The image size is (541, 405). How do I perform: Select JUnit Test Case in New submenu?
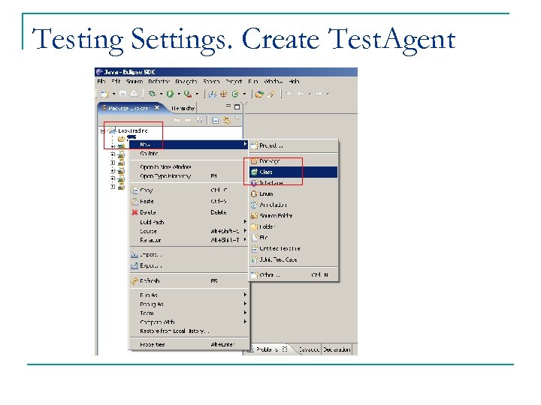(293, 259)
